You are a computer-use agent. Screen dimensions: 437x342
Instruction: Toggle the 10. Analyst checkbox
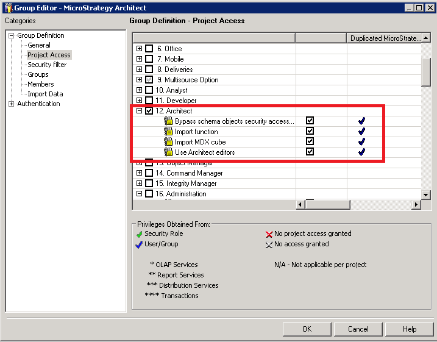(x=149, y=90)
